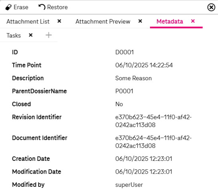The height and width of the screenshot is (196, 218).
Task: Open the Attachment Preview tab
Action: 103,22
